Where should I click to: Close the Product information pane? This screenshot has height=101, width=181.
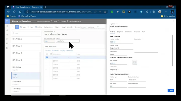click(171, 90)
